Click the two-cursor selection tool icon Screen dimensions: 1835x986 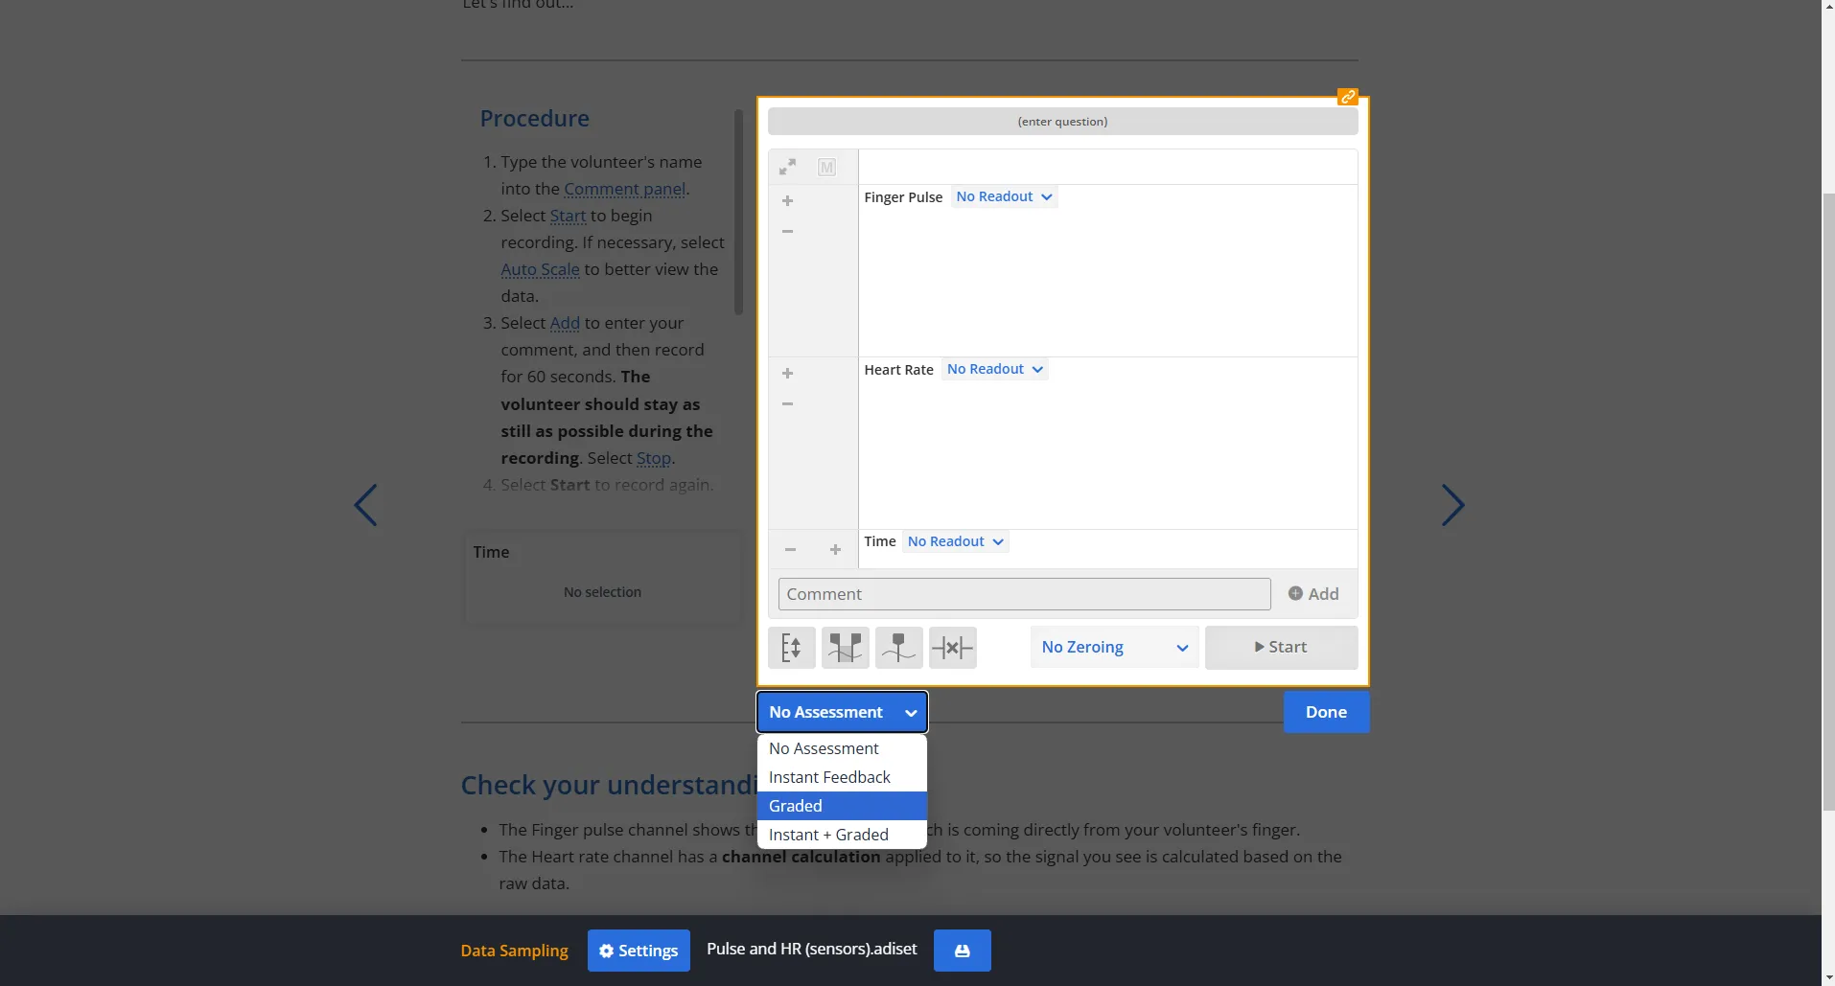pos(847,647)
